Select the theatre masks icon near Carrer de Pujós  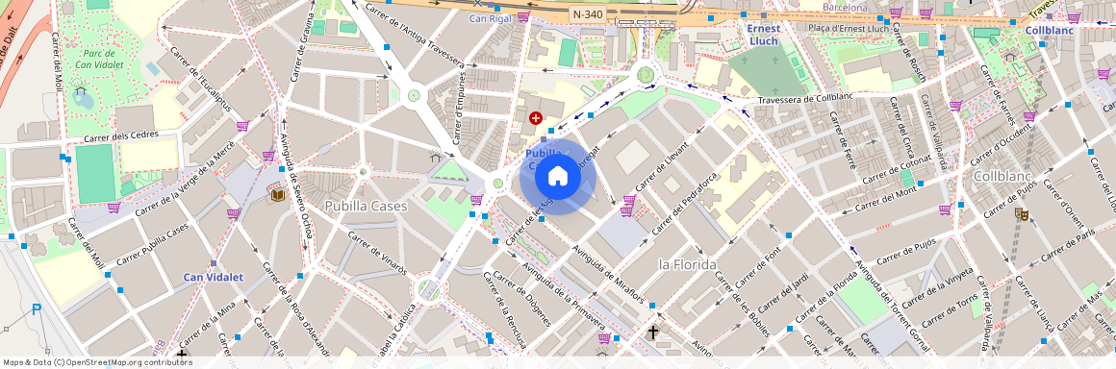point(1022,213)
